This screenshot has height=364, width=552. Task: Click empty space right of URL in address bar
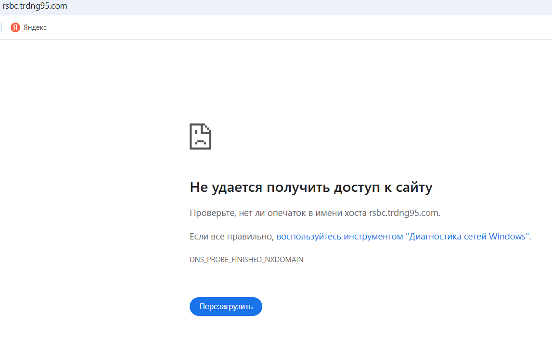click(289, 6)
